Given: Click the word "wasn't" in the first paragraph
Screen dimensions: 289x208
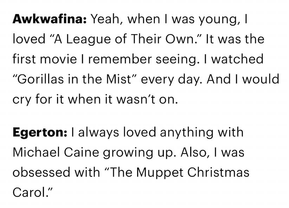Looking at the screenshot, I should 136,99.
